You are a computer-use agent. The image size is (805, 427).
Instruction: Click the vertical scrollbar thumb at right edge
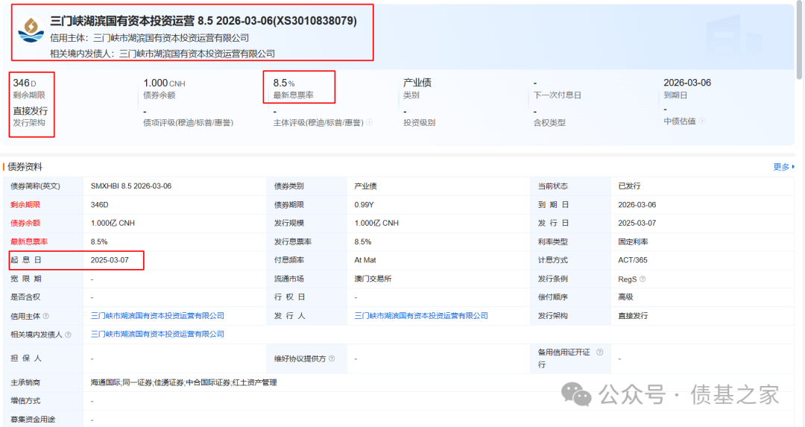point(799,39)
